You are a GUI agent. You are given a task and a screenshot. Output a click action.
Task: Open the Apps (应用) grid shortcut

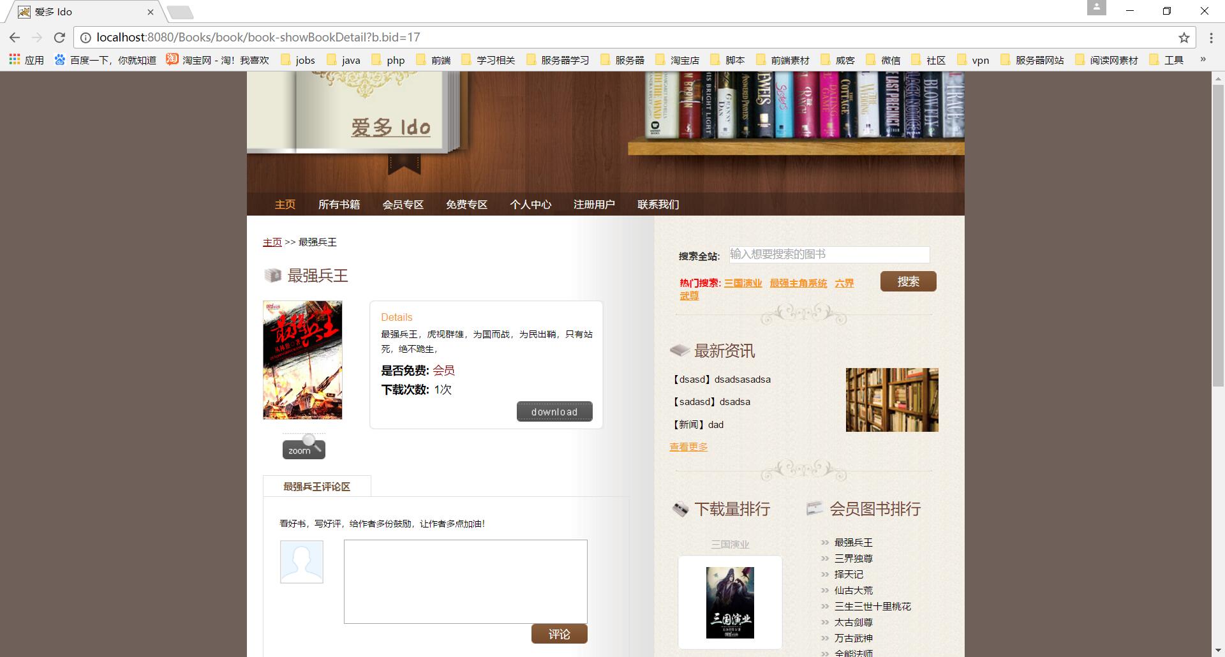click(26, 60)
